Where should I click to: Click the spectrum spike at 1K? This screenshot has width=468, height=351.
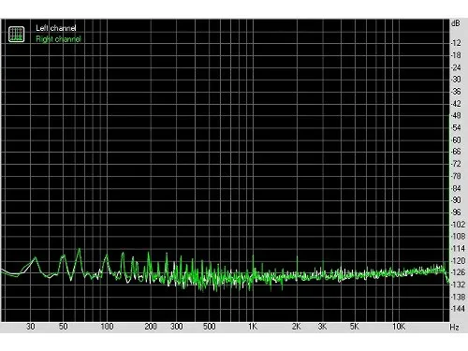[253, 257]
